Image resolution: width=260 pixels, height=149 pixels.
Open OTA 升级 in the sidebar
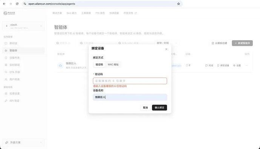point(23,72)
